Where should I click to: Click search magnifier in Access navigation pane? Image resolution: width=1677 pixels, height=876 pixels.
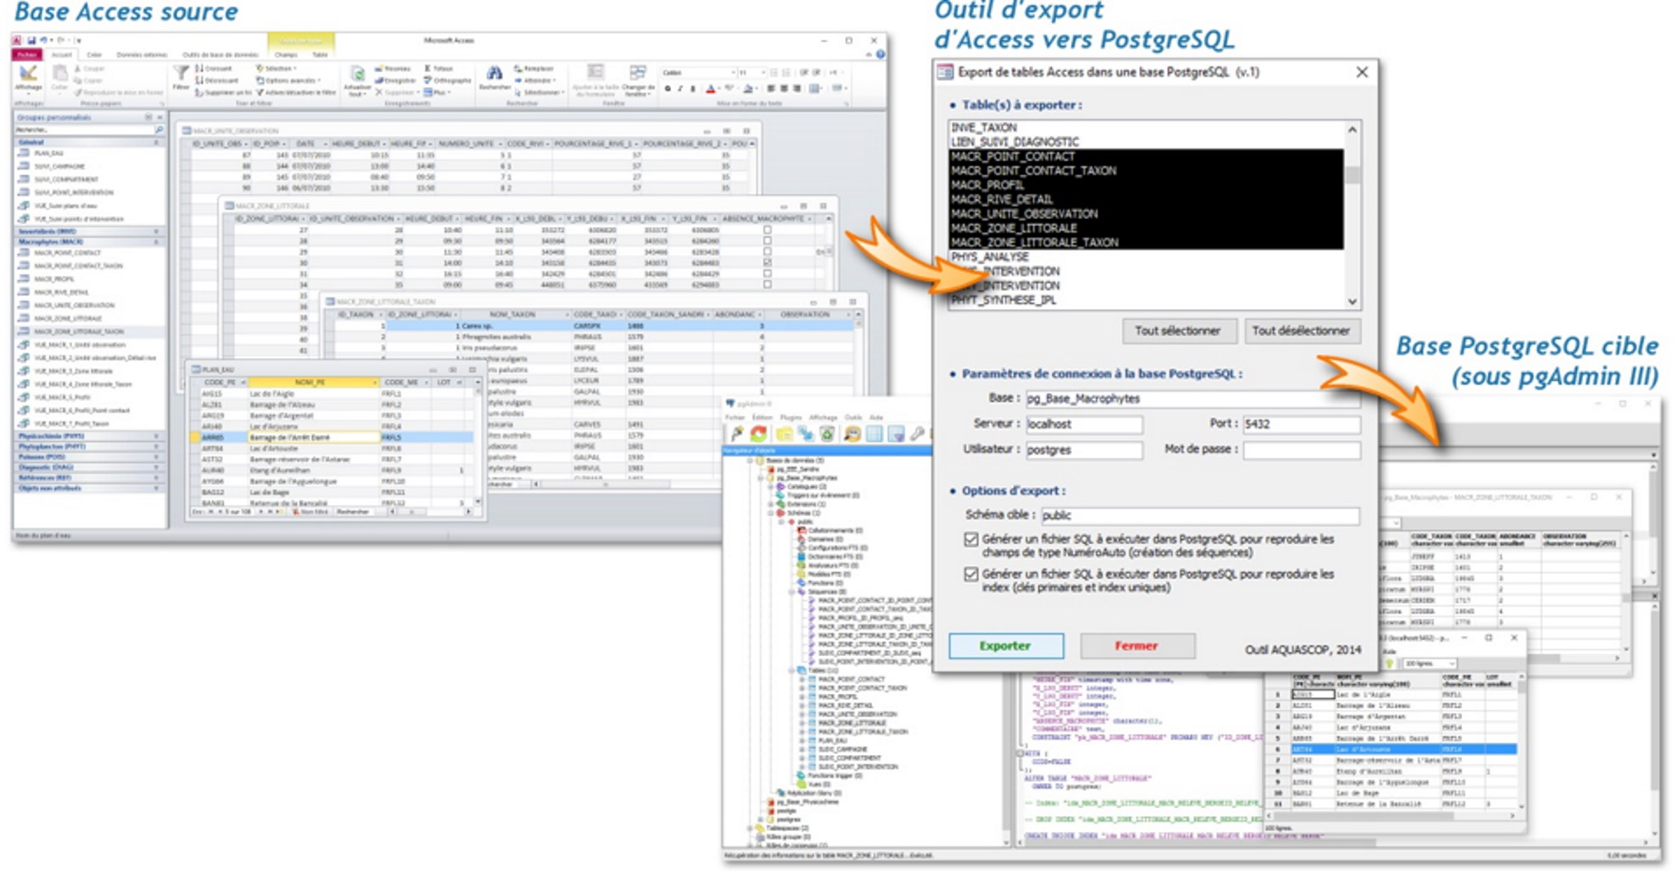158,129
